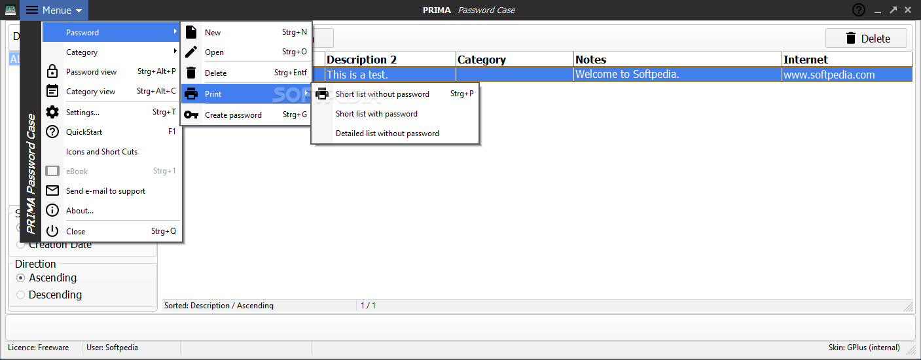Image resolution: width=921 pixels, height=360 pixels.
Task: Click the printer icon beside Short list without password
Action: 322,94
